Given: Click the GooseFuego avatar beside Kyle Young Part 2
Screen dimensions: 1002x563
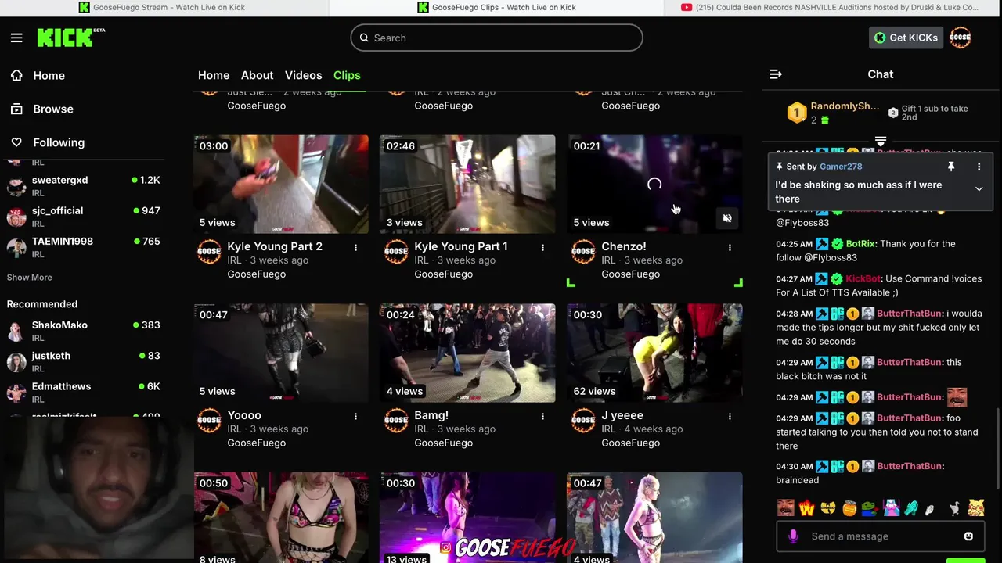Looking at the screenshot, I should click(x=209, y=252).
